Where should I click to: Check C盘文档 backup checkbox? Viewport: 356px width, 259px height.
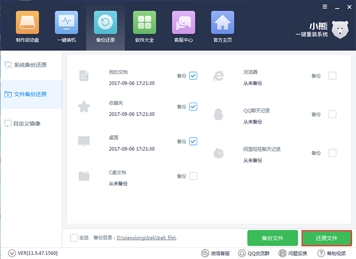193,176
